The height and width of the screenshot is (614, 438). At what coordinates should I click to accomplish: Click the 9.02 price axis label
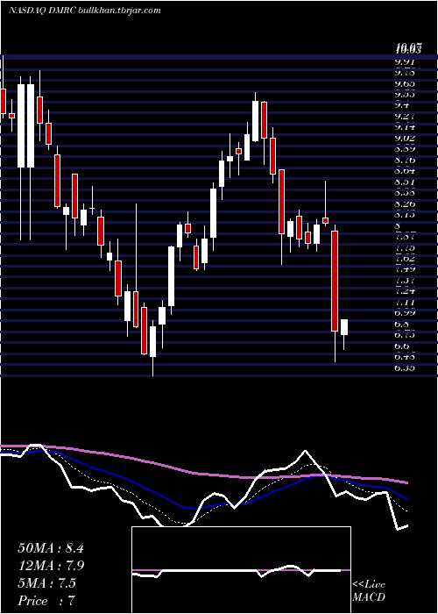[x=405, y=139]
